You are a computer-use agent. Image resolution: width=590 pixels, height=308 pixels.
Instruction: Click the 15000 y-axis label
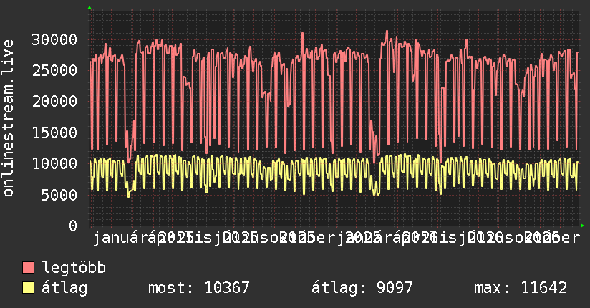coord(54,133)
